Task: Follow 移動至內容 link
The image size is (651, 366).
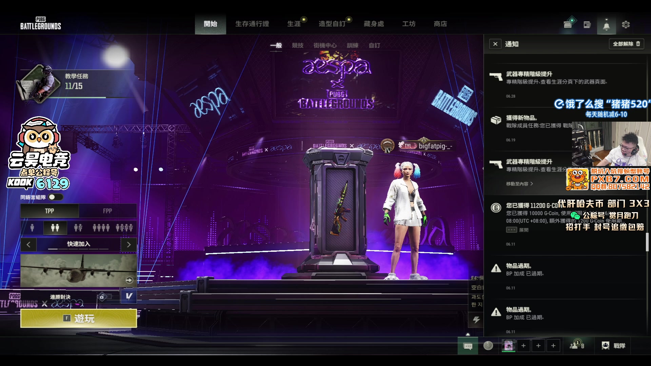Action: [519, 184]
